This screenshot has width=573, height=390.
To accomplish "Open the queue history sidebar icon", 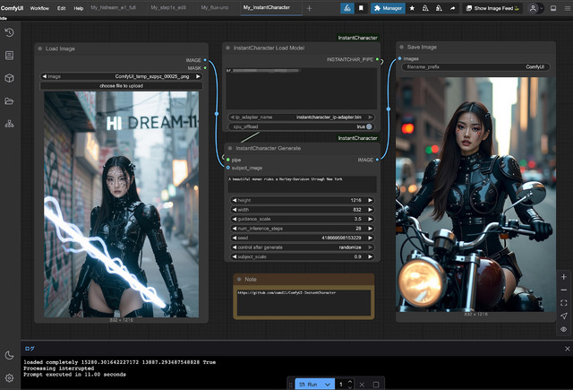I will [10, 32].
